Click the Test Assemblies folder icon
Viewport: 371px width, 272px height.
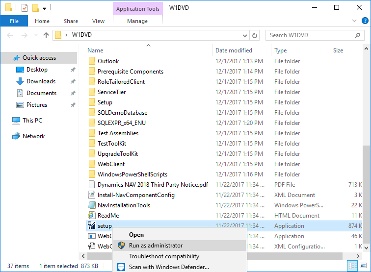tap(92, 133)
